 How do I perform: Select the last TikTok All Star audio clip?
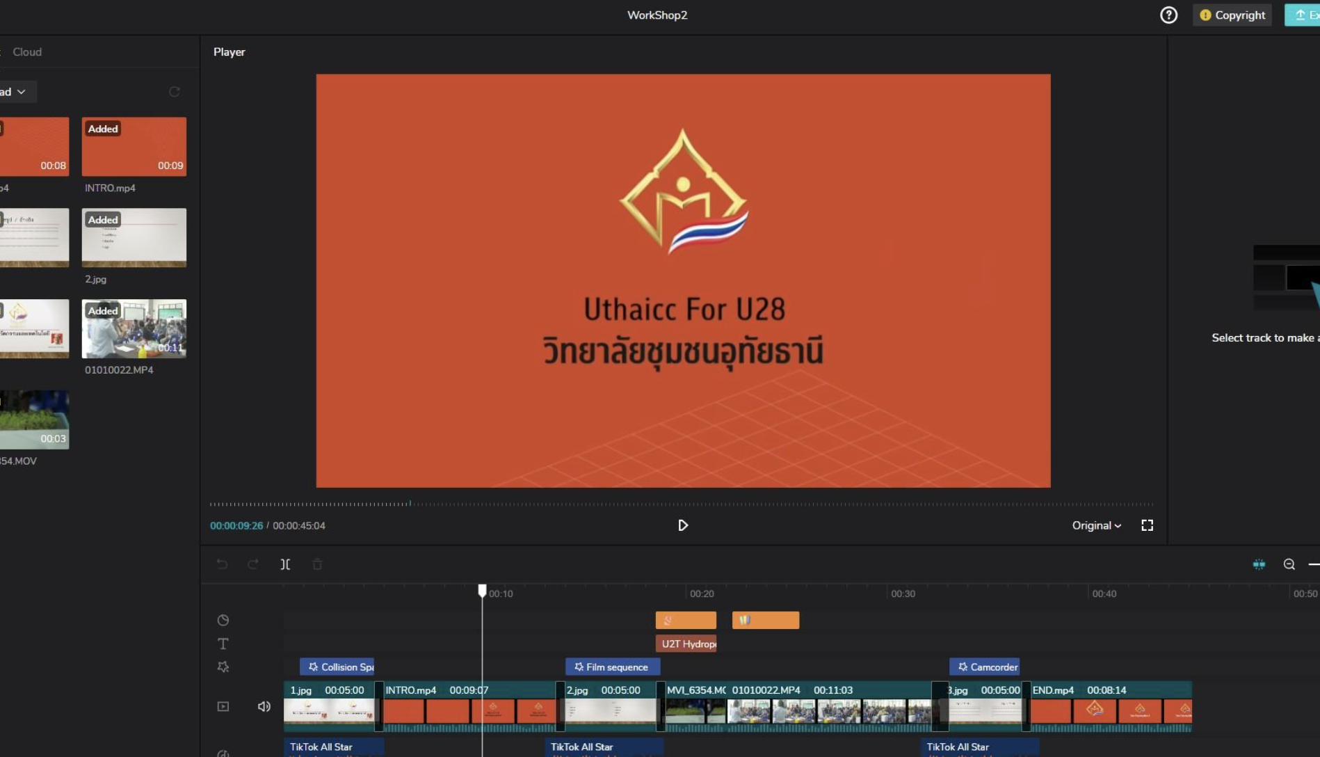tap(980, 747)
